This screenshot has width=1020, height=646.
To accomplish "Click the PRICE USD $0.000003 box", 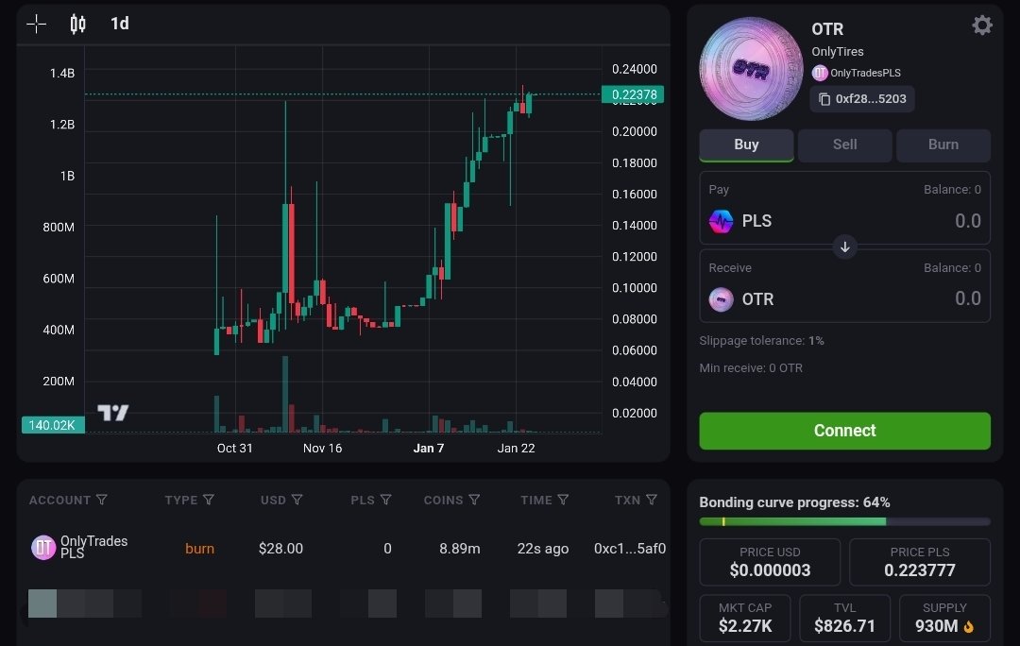I will click(770, 562).
